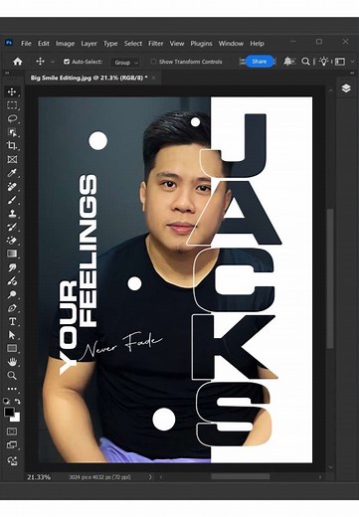Click the white background color swatch
This screenshot has height=517, width=359.
[x=17, y=419]
